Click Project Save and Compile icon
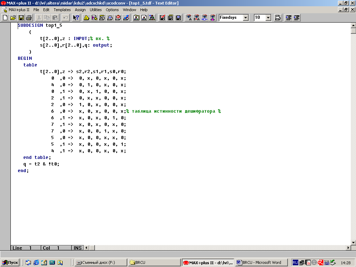The height and width of the screenshot is (267, 356). [170, 17]
